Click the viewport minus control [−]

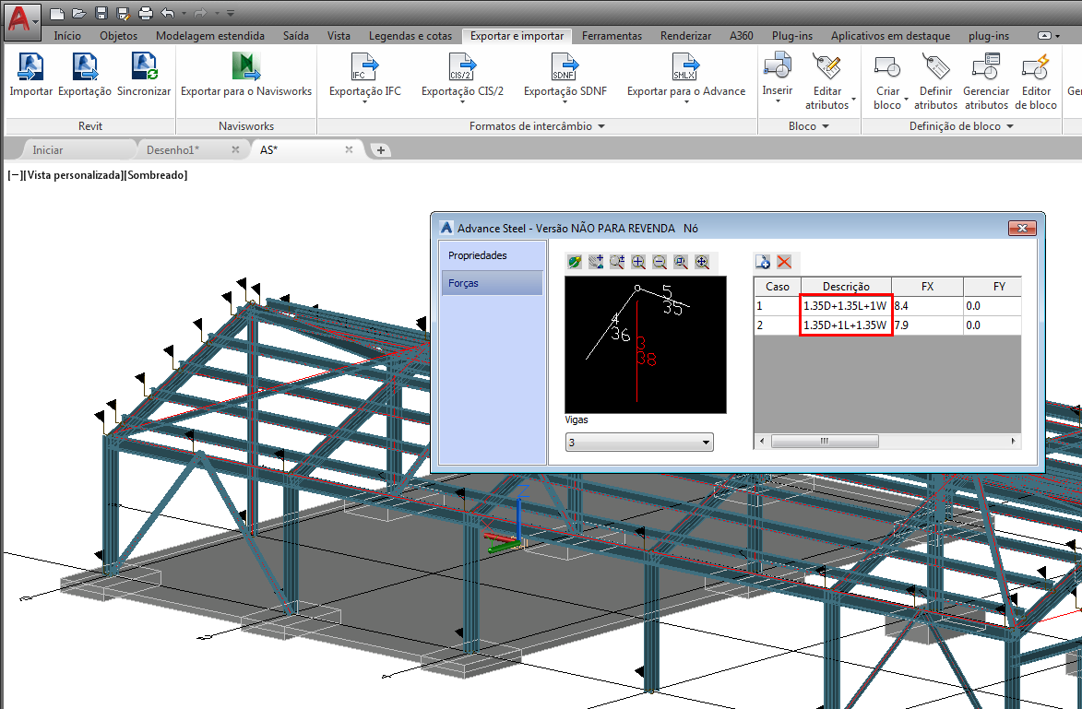(x=15, y=175)
